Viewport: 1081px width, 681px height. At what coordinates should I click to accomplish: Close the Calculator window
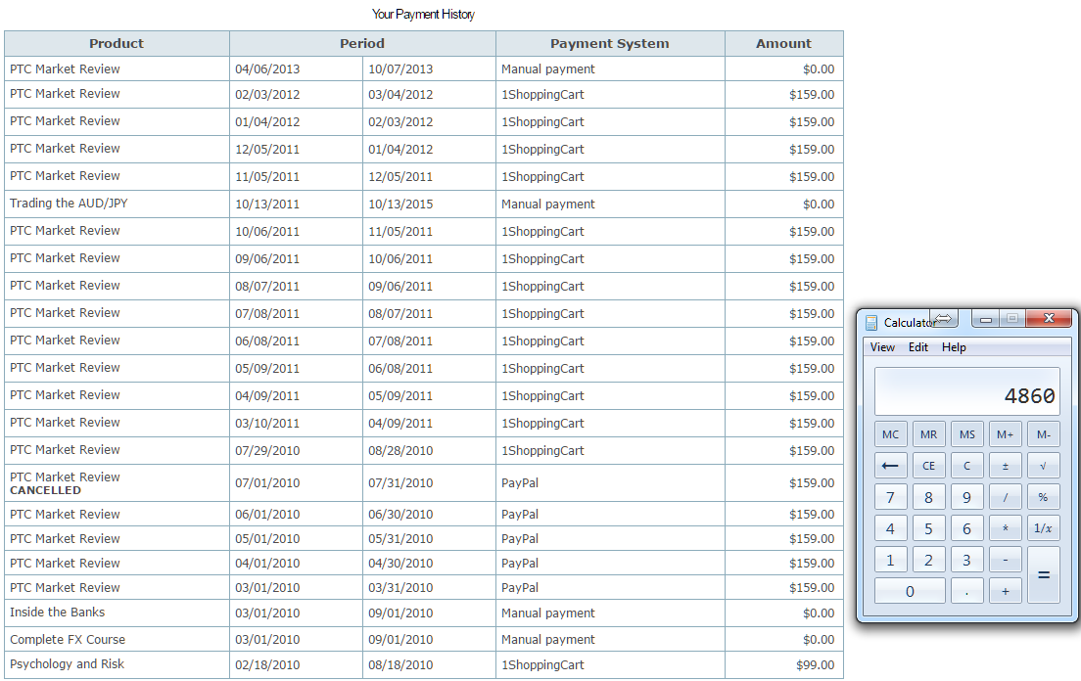click(x=1049, y=318)
